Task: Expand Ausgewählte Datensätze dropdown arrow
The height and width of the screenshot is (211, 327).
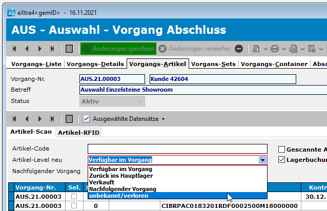Action: (163, 119)
